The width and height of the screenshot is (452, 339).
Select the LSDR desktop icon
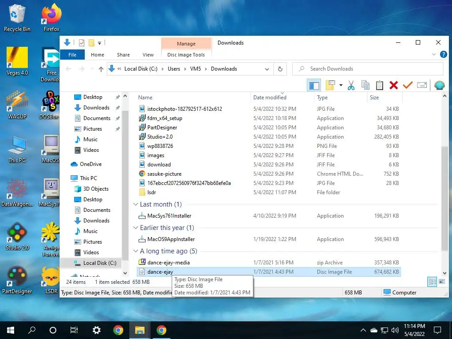52,280
